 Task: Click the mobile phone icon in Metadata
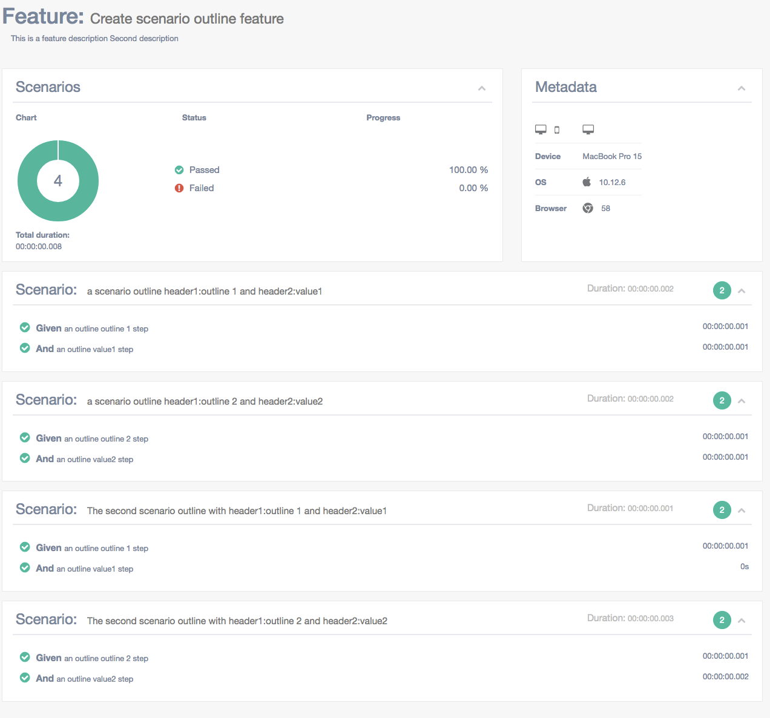click(557, 130)
